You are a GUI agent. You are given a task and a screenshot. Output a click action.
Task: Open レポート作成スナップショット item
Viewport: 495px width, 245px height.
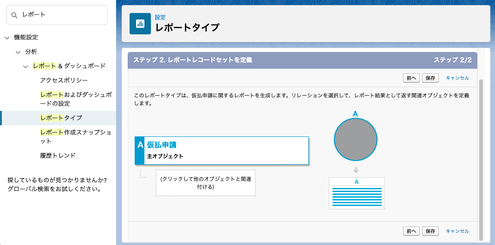click(76, 136)
